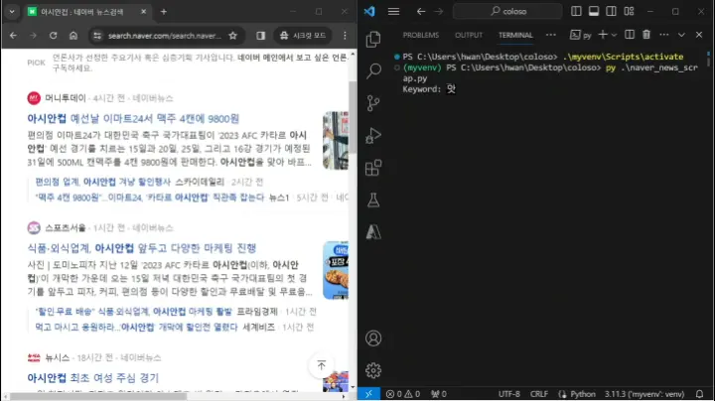The image size is (715, 401).
Task: Click the ports forwarded status item
Action: [x=439, y=394]
